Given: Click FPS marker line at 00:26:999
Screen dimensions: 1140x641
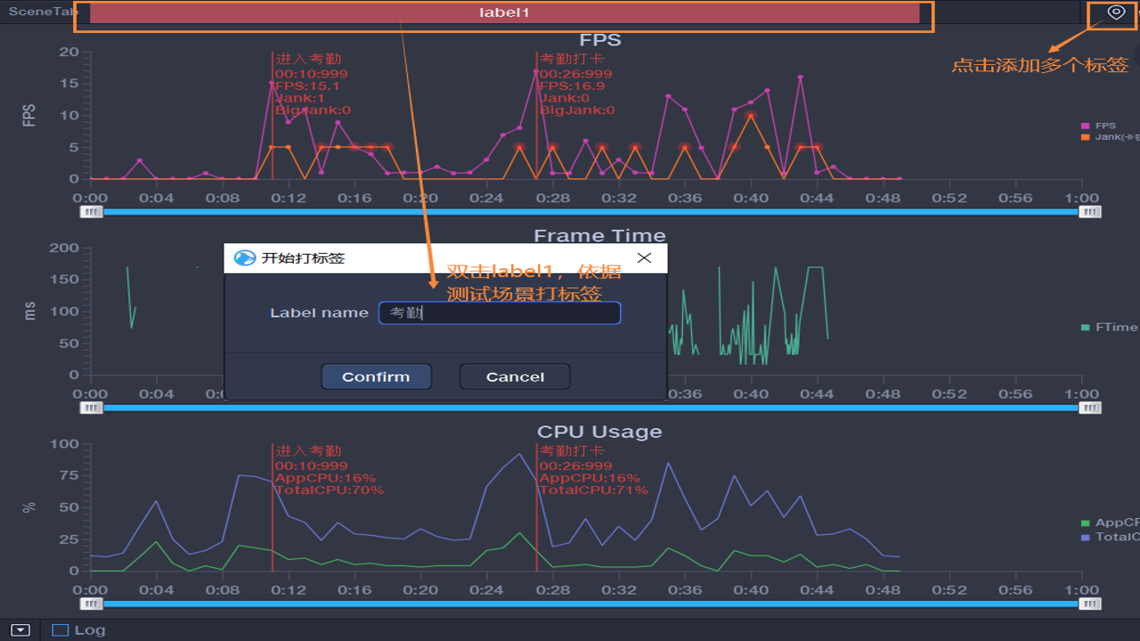Looking at the screenshot, I should click(x=537, y=116).
